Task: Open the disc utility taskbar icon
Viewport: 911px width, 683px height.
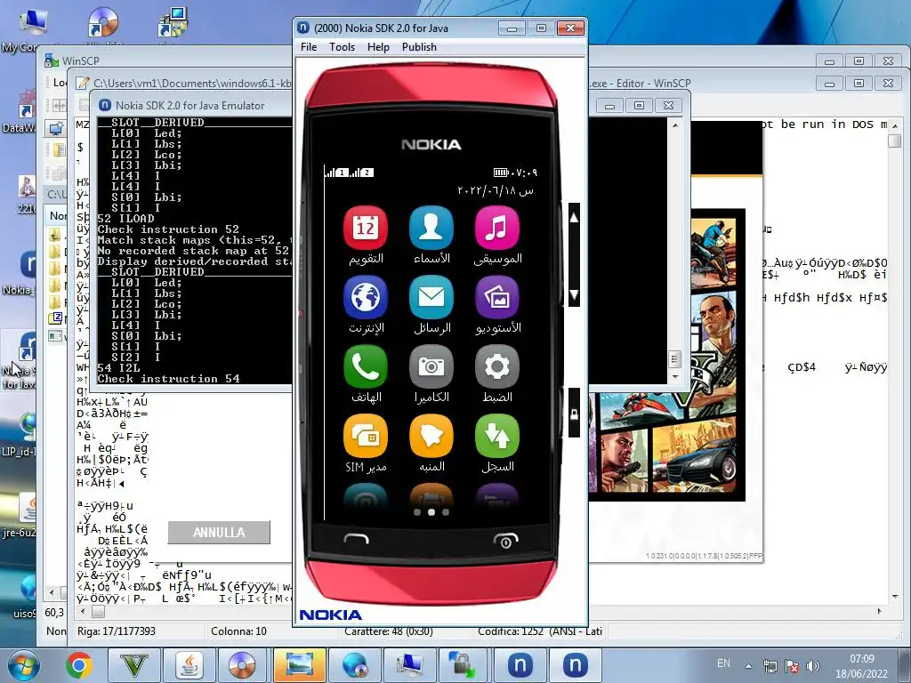Action: click(x=242, y=665)
